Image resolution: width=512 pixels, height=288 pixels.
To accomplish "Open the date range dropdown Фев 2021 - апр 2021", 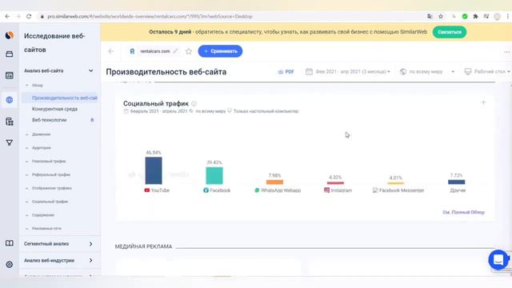I will click(348, 71).
